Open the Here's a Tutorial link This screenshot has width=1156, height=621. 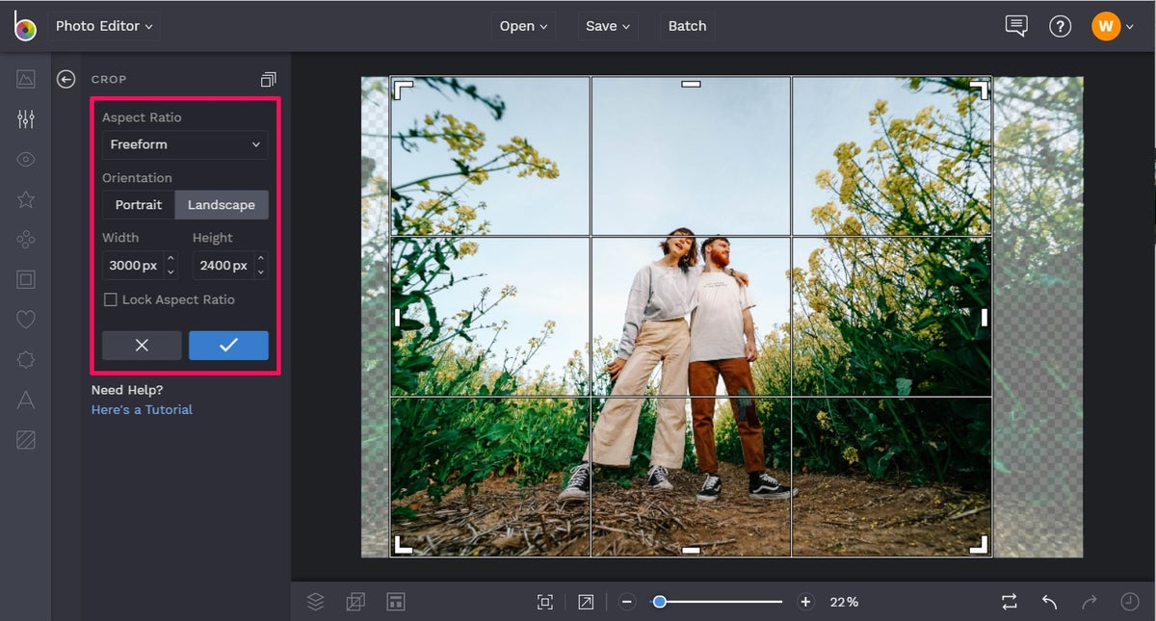coord(141,408)
